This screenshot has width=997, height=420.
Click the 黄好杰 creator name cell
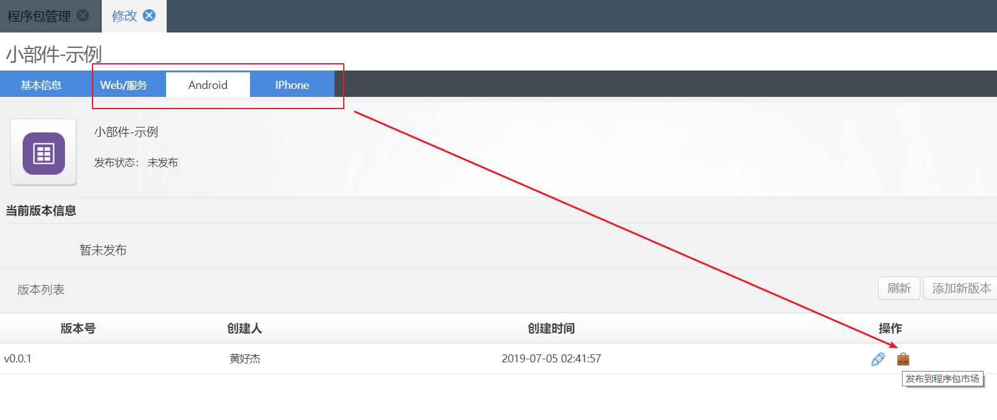(245, 359)
